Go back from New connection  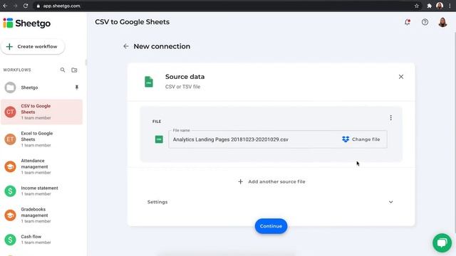[x=125, y=46]
